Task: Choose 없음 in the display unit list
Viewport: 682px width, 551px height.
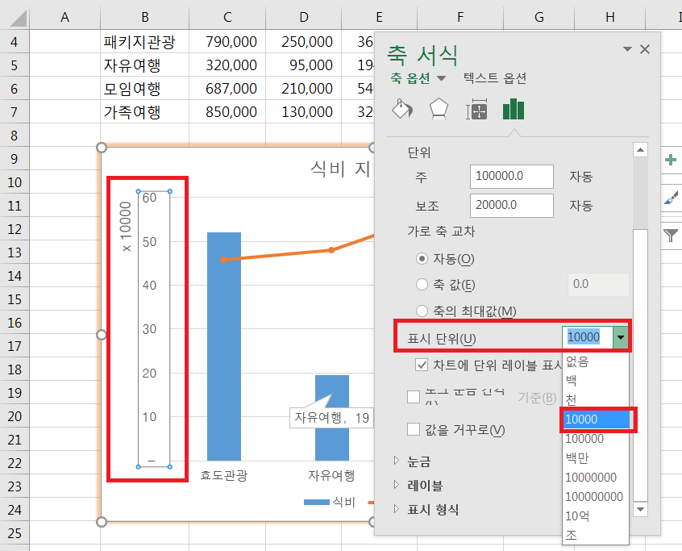Action: coord(577,361)
